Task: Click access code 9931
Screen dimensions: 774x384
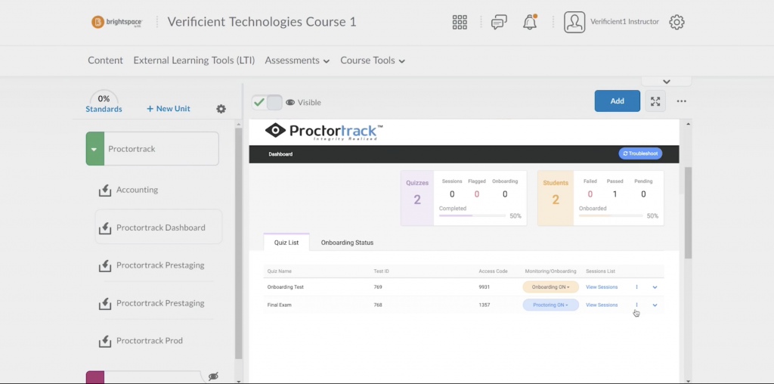Action: pos(485,286)
